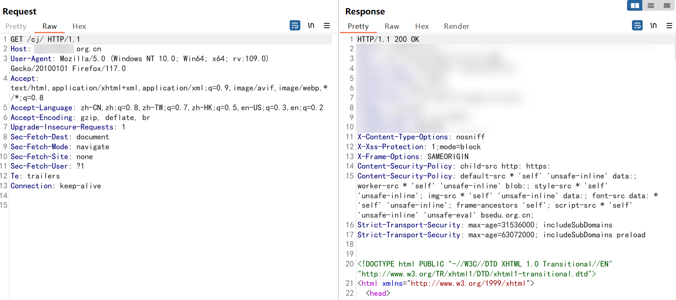
Task: Switch to side-by-side panel layout
Action: pos(635,5)
